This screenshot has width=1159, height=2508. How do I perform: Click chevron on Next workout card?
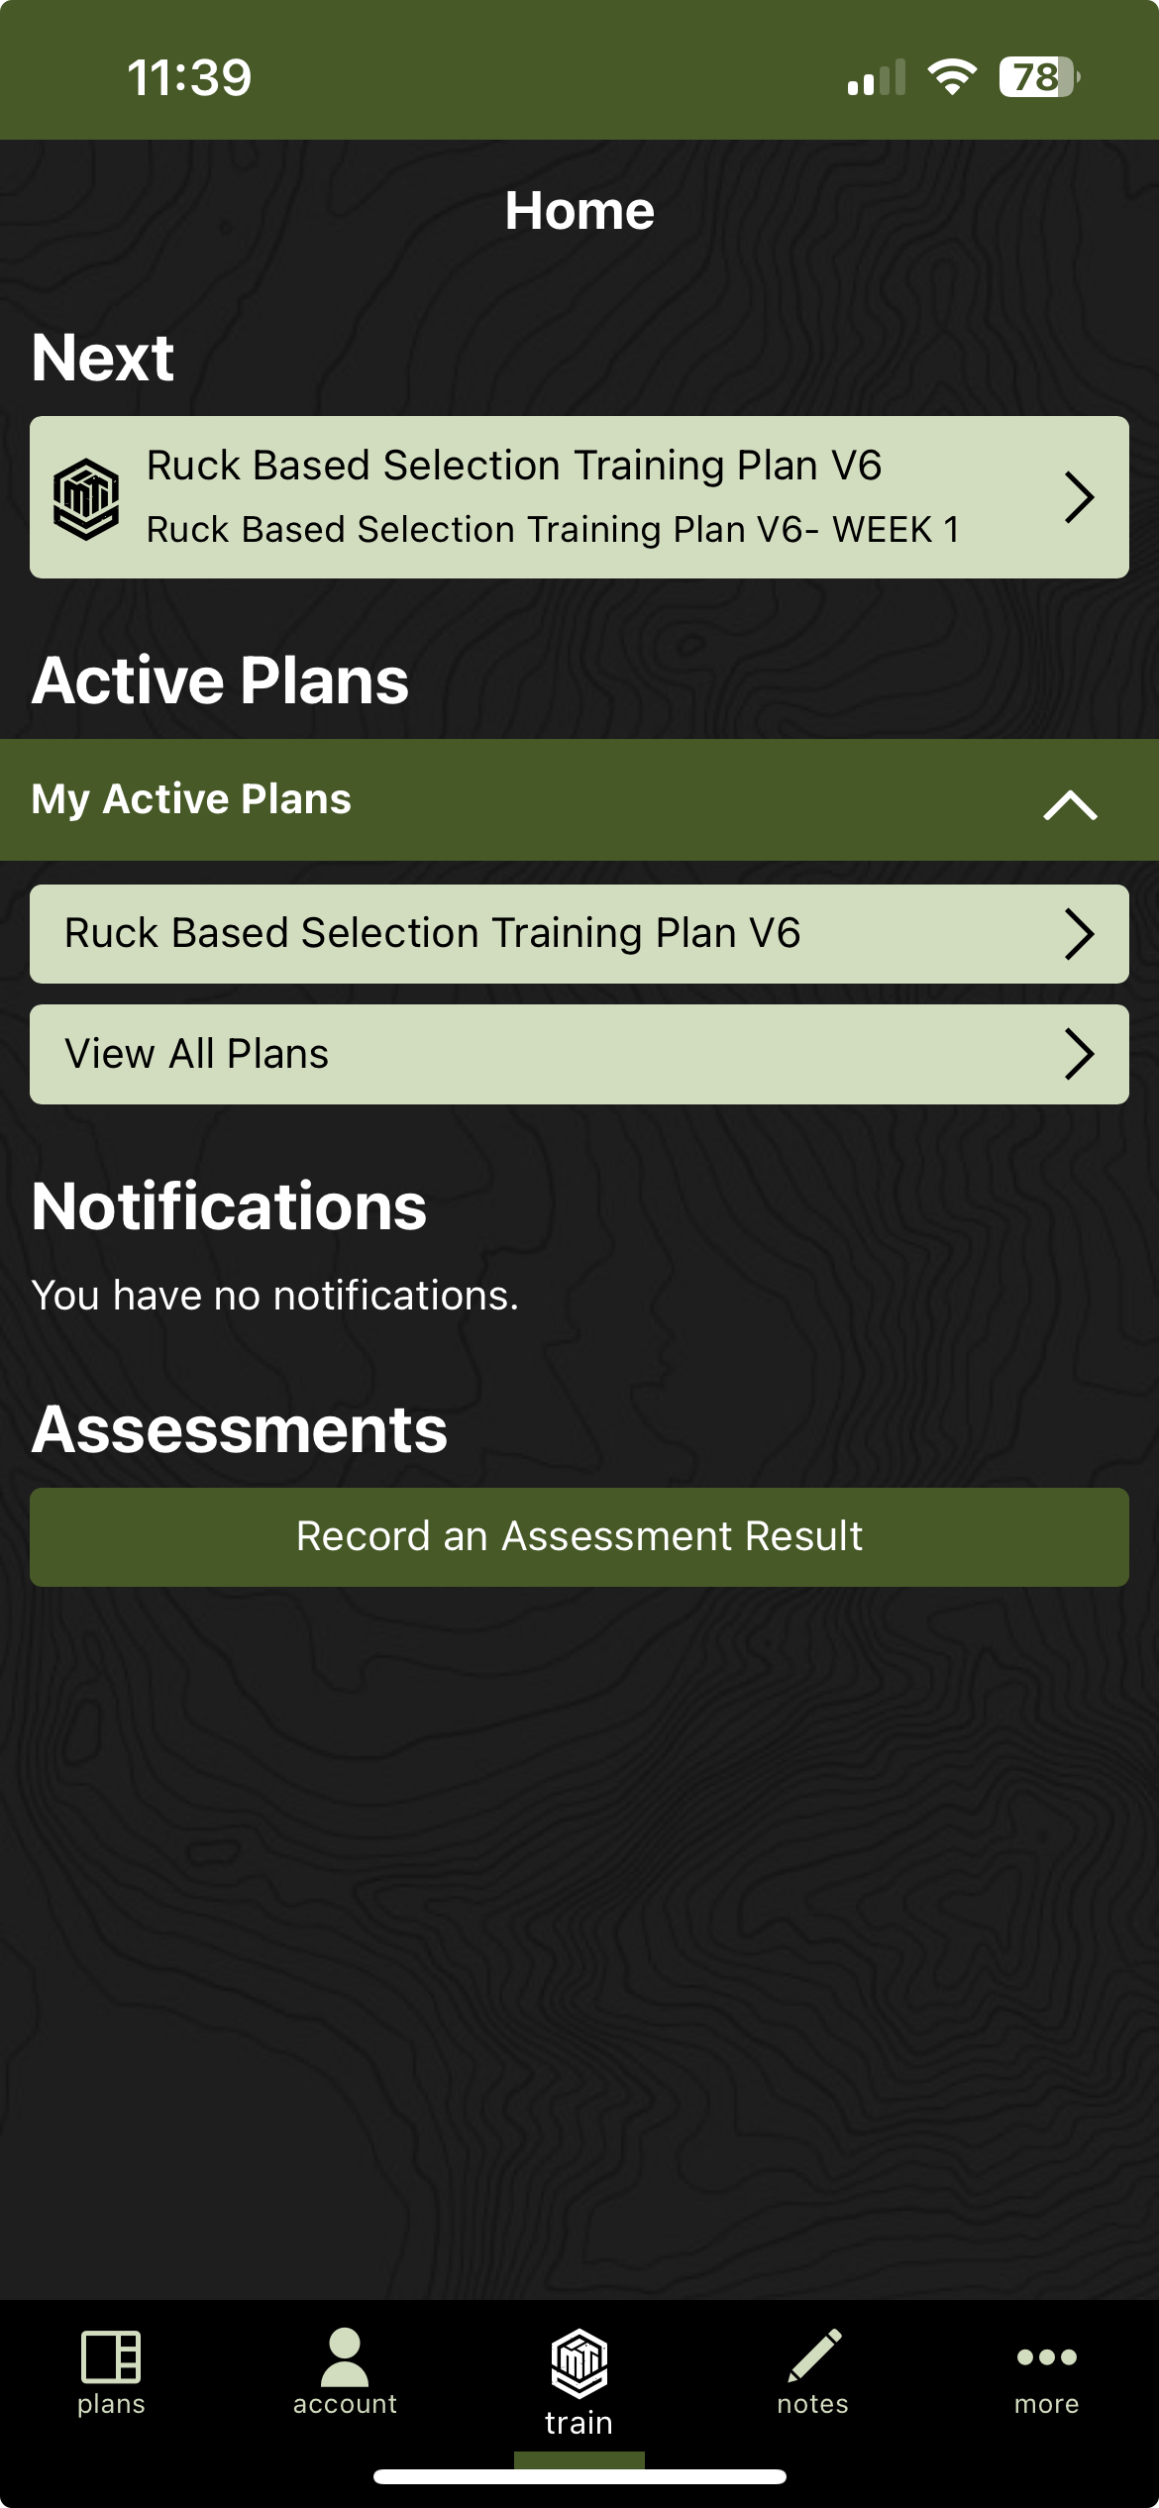pos(1079,497)
